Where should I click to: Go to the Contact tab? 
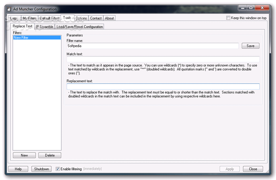[x=96, y=18]
